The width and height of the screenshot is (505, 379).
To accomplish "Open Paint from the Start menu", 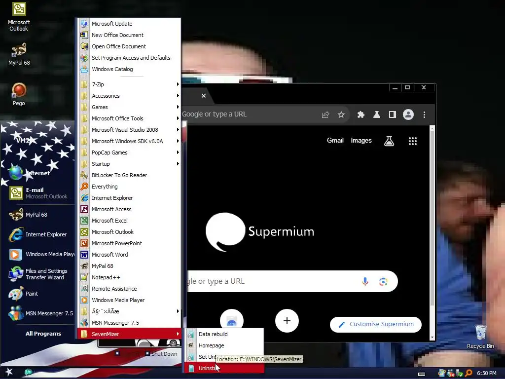I will (23, 294).
